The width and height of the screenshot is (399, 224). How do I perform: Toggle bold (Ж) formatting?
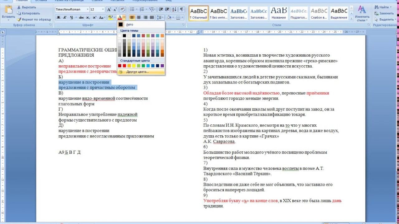pyautogui.click(x=59, y=18)
